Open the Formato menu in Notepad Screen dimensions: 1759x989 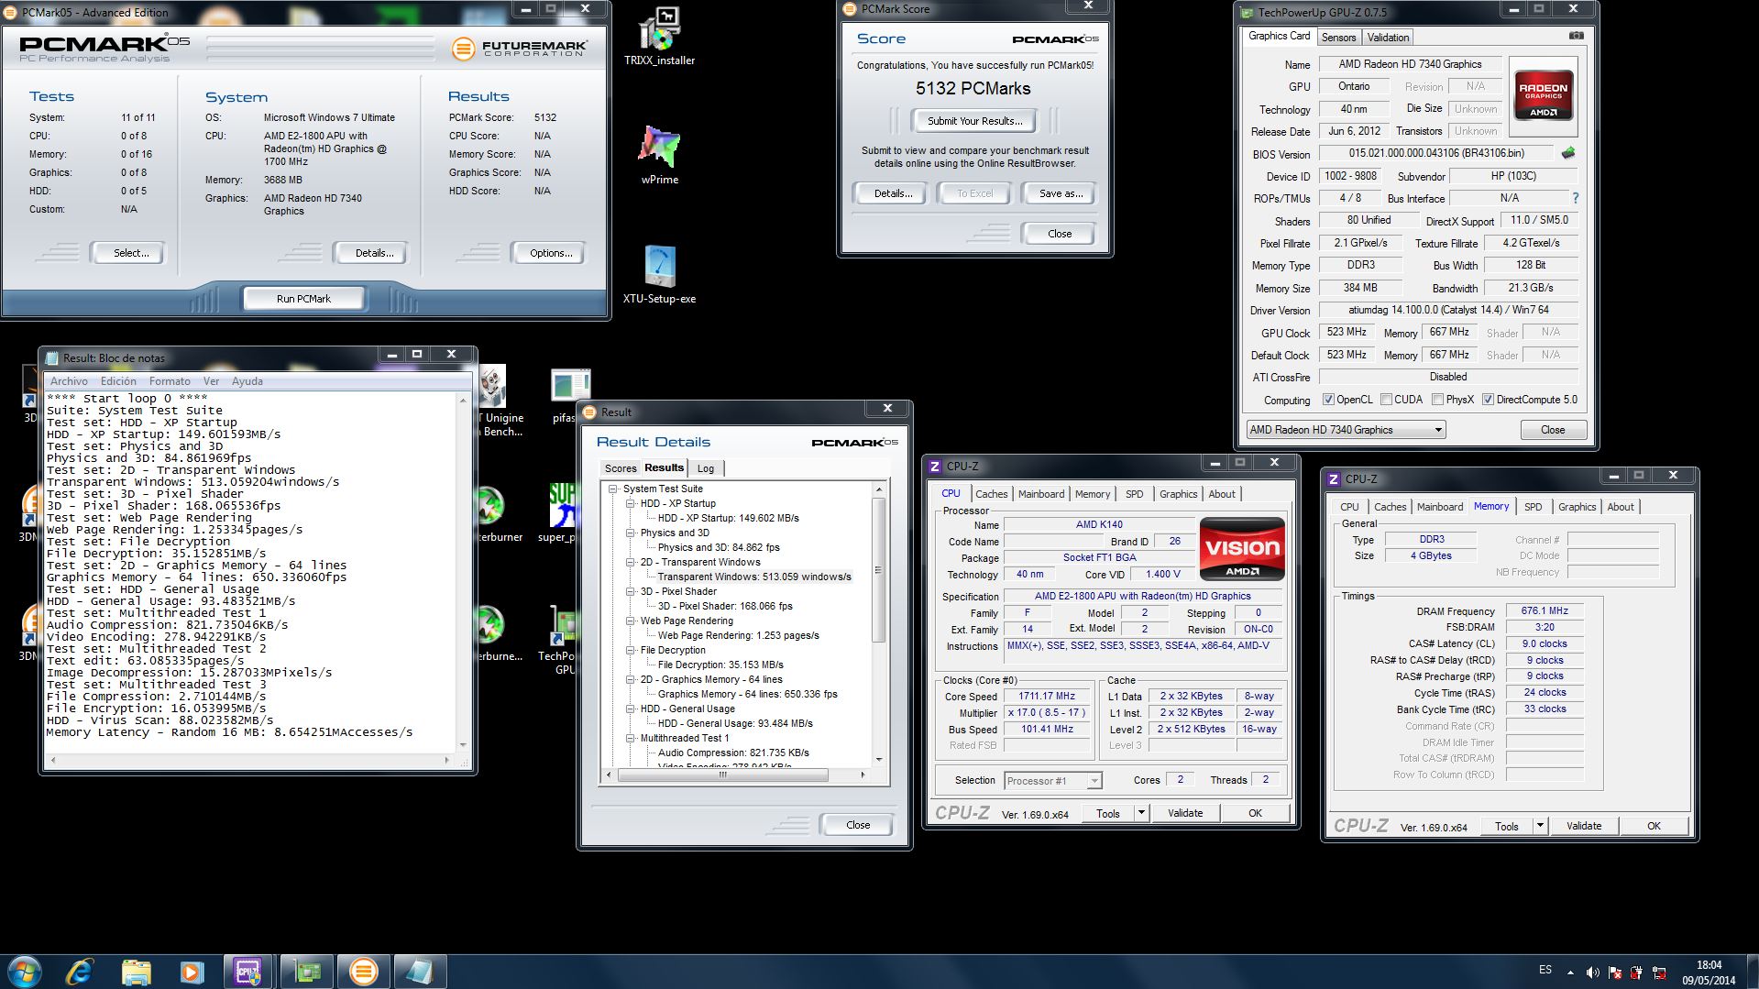(170, 381)
